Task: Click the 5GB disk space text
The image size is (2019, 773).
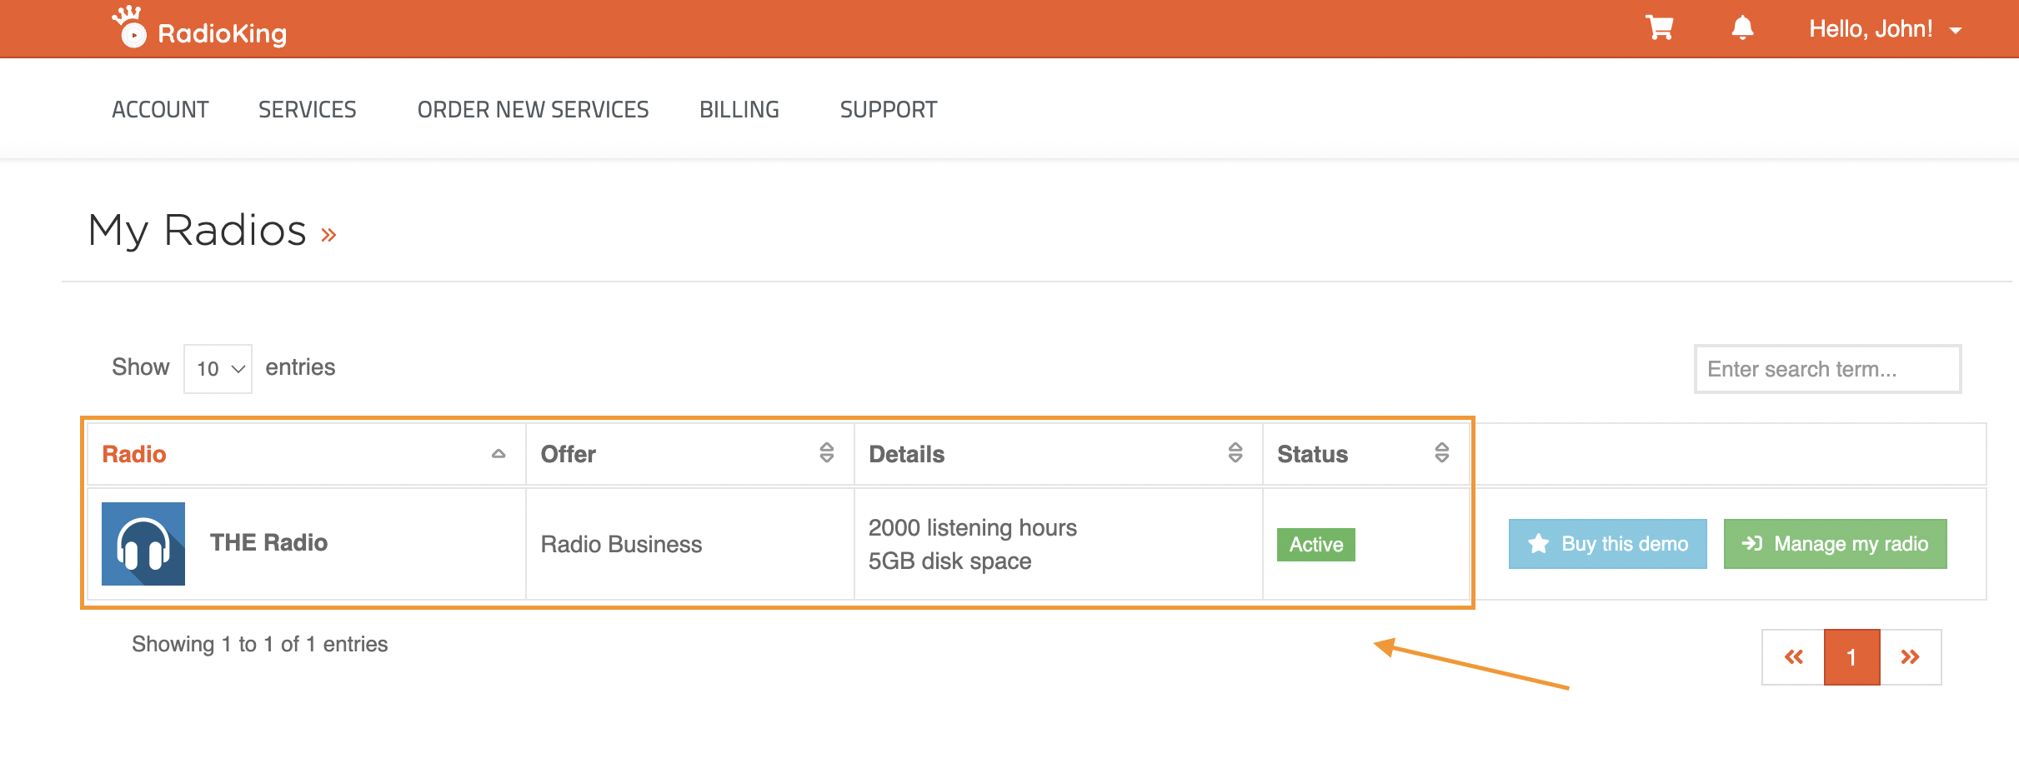Action: [949, 561]
